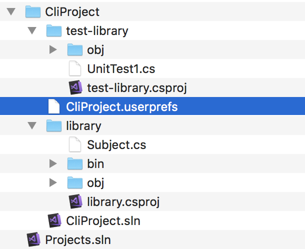This screenshot has width=305, height=249.
Task: Select the test-library.csproj file name
Action: [x=137, y=87]
